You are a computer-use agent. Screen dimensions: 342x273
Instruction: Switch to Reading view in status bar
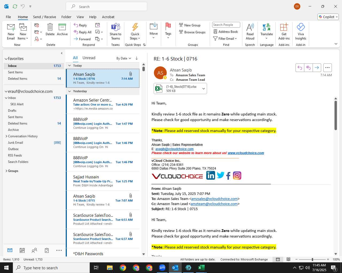(288, 259)
